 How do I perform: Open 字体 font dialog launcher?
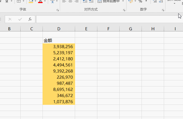coord(58,10)
